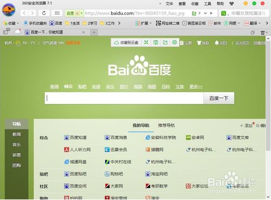Click the share icon inside the address bar
Screen dimensions: 271x200
coord(194,14)
